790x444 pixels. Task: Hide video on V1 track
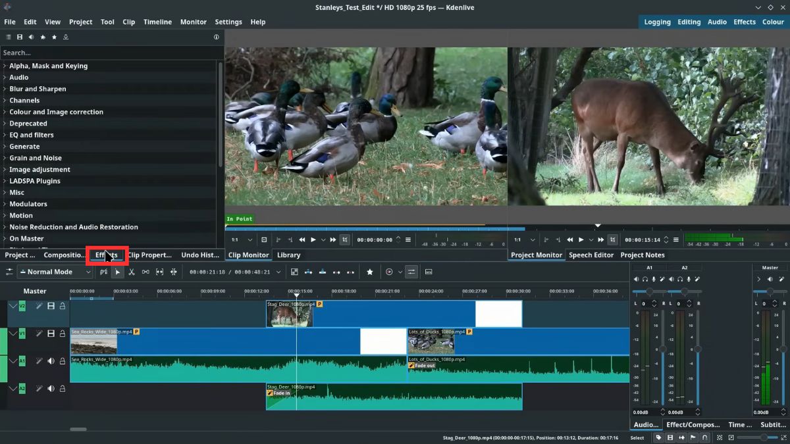[51, 333]
